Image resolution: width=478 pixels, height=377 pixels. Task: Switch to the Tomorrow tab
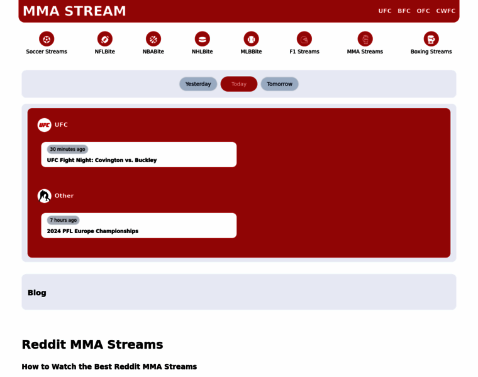pyautogui.click(x=279, y=84)
